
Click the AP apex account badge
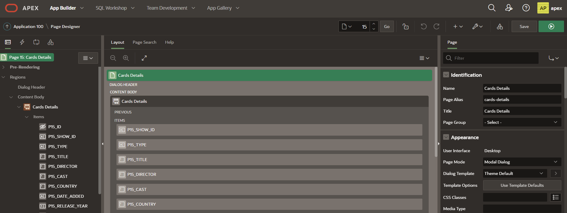(550, 8)
